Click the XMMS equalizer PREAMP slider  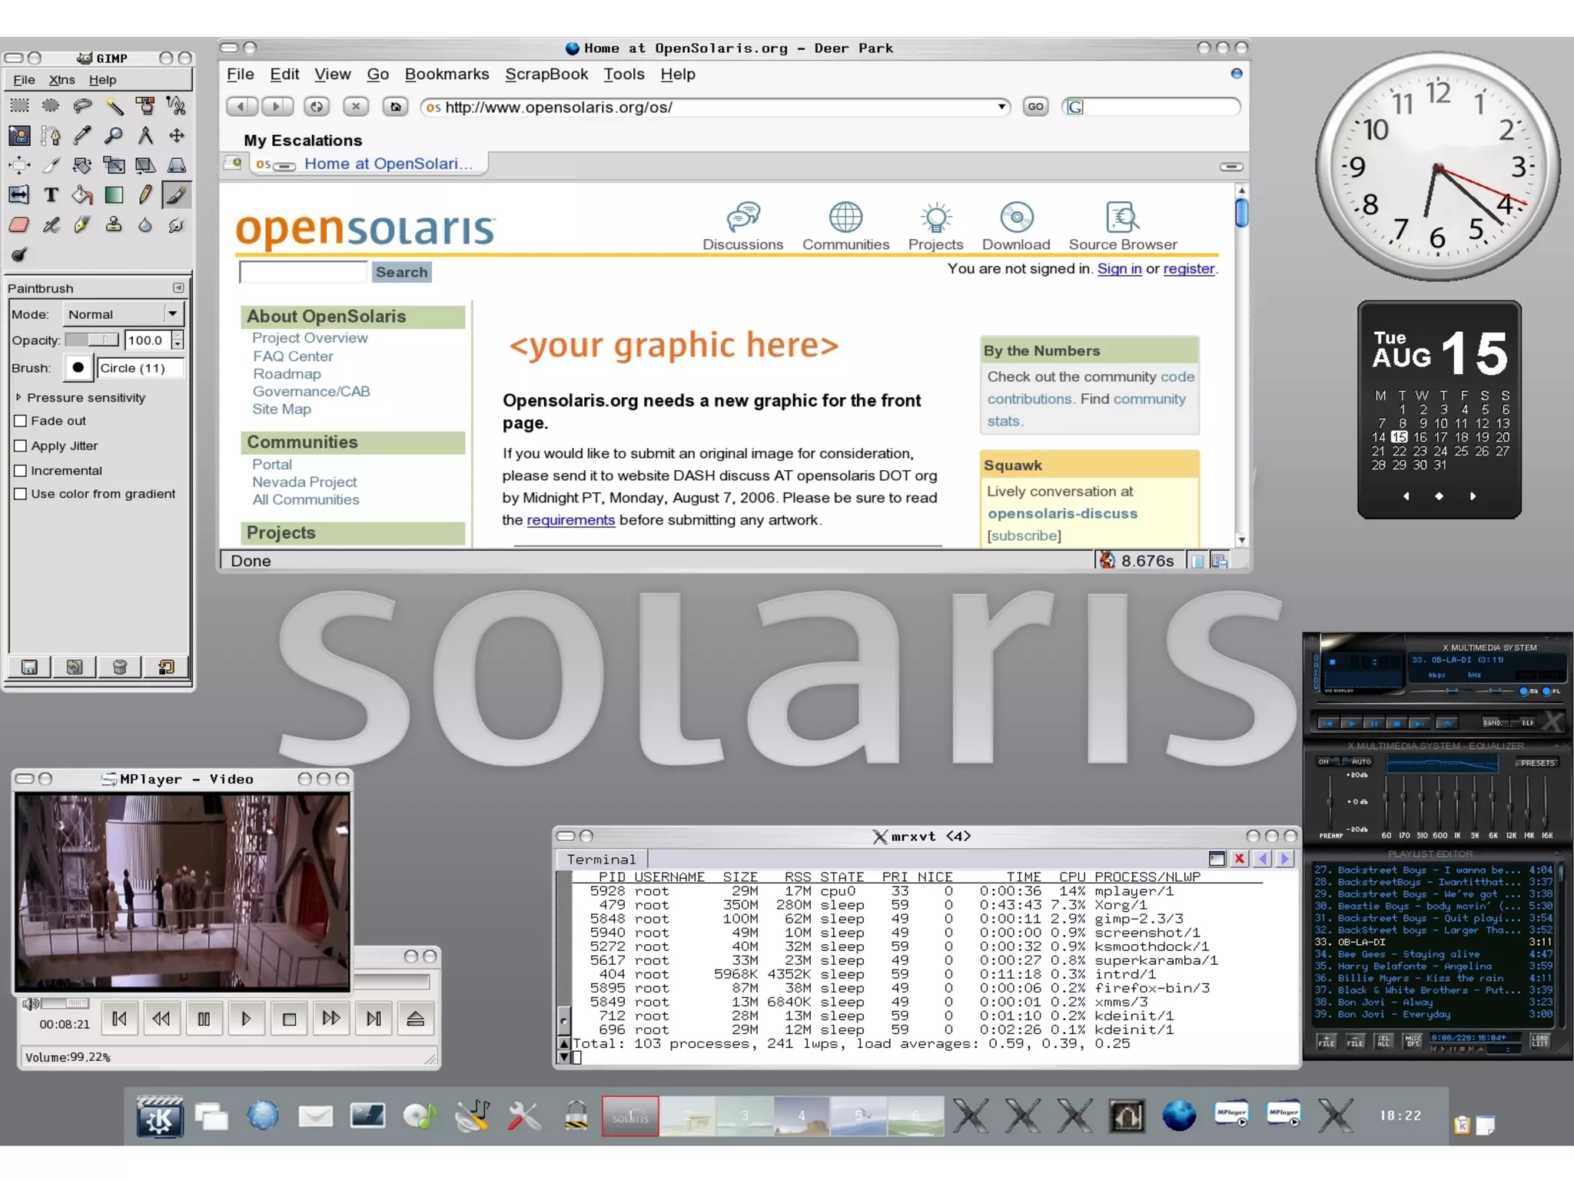pos(1330,801)
